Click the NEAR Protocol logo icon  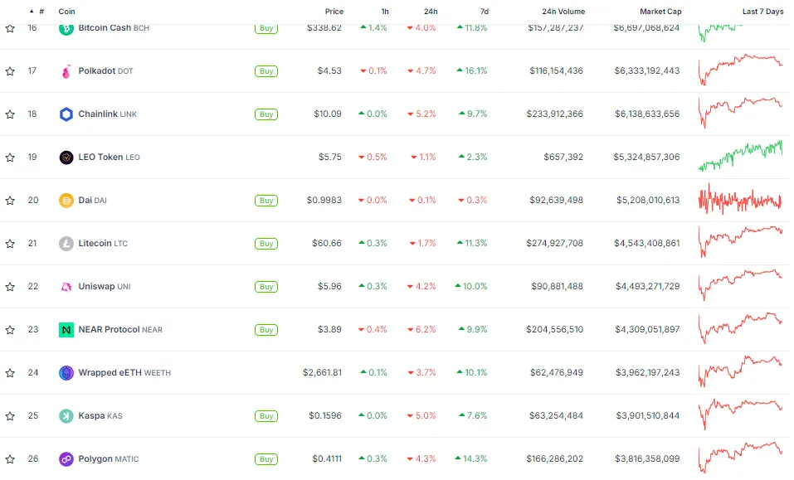tap(66, 330)
